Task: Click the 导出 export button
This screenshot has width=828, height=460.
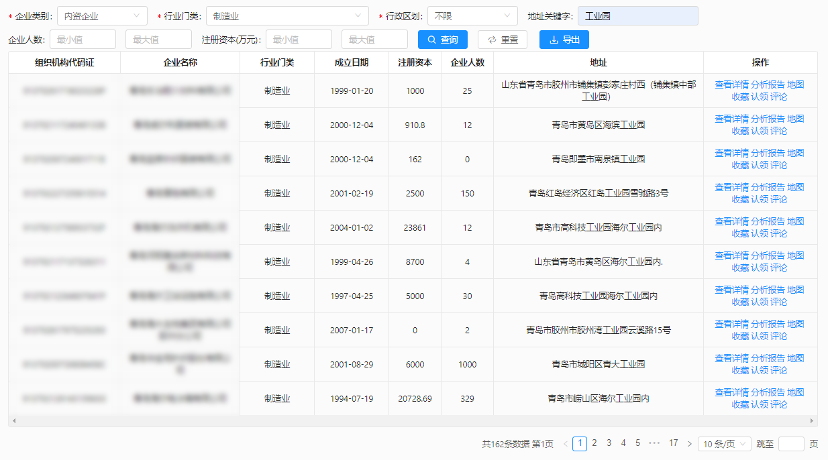Action: click(x=564, y=40)
